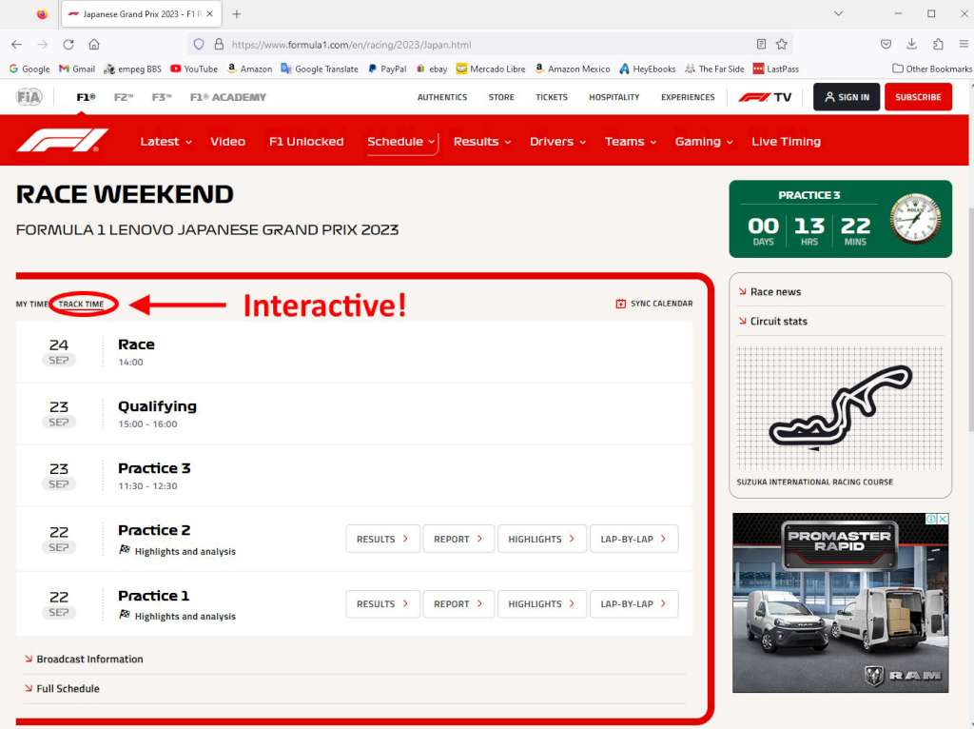974x729 pixels.
Task: Open Practice 1 Results
Action: [x=382, y=604]
